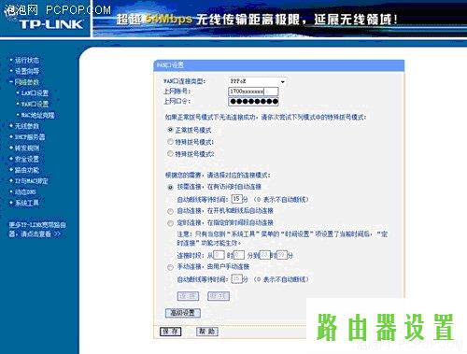This screenshot has height=354, width=467.
Task: Click the 帮助 button
Action: click(207, 332)
